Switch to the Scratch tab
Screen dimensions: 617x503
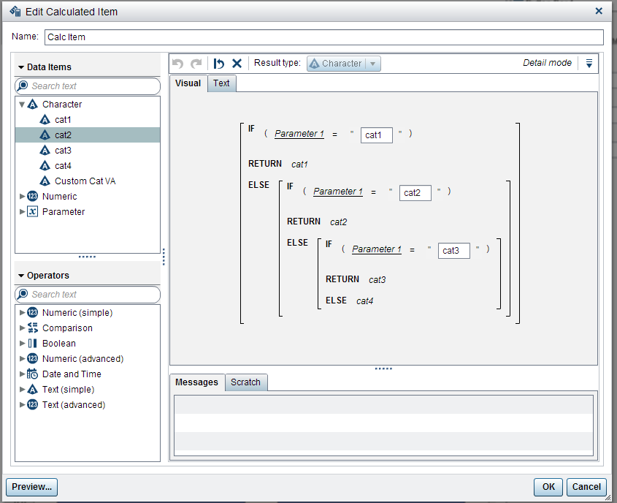click(x=245, y=382)
